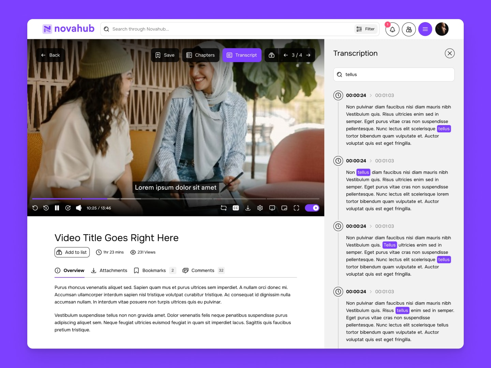
Task: Restart the video playback
Action: 35,208
